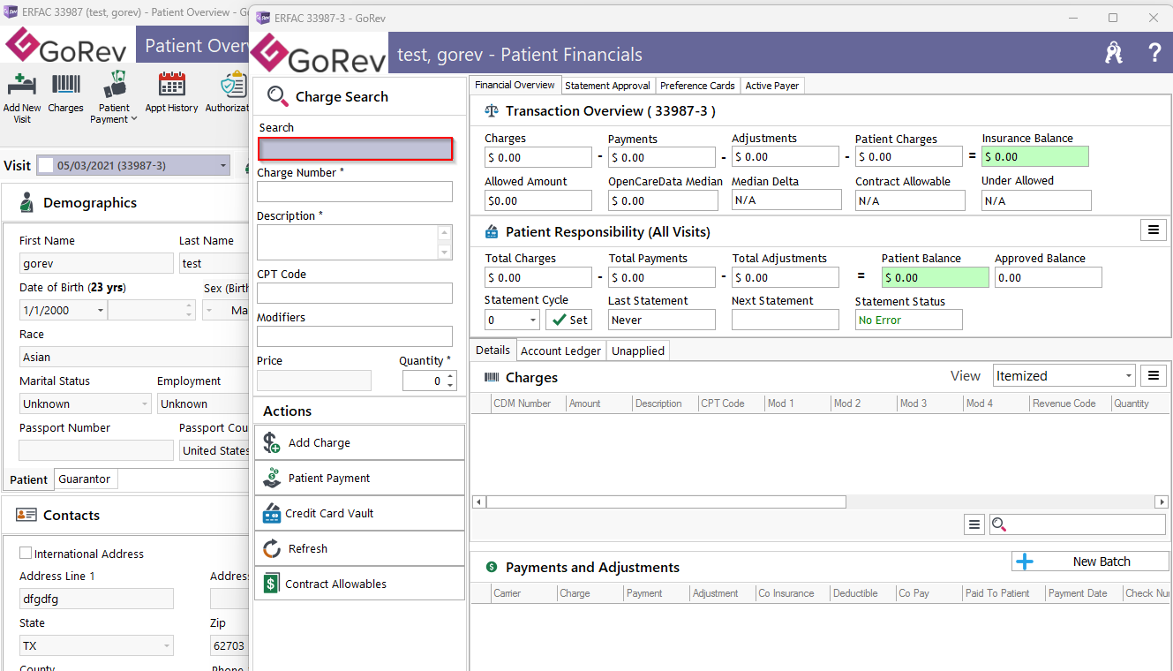Expand State TX dropdown
Image resolution: width=1173 pixels, height=671 pixels.
click(167, 645)
